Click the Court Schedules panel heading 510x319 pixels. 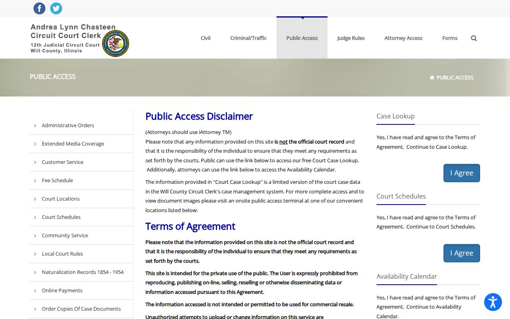click(x=401, y=196)
